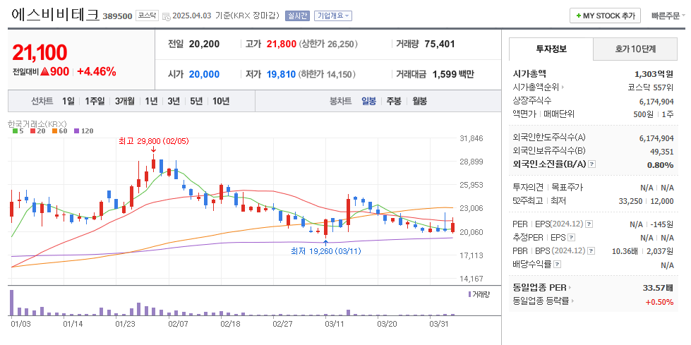Open help icon next to 외국인소진율(B/A)
This screenshot has height=345, width=691.
tap(592, 164)
